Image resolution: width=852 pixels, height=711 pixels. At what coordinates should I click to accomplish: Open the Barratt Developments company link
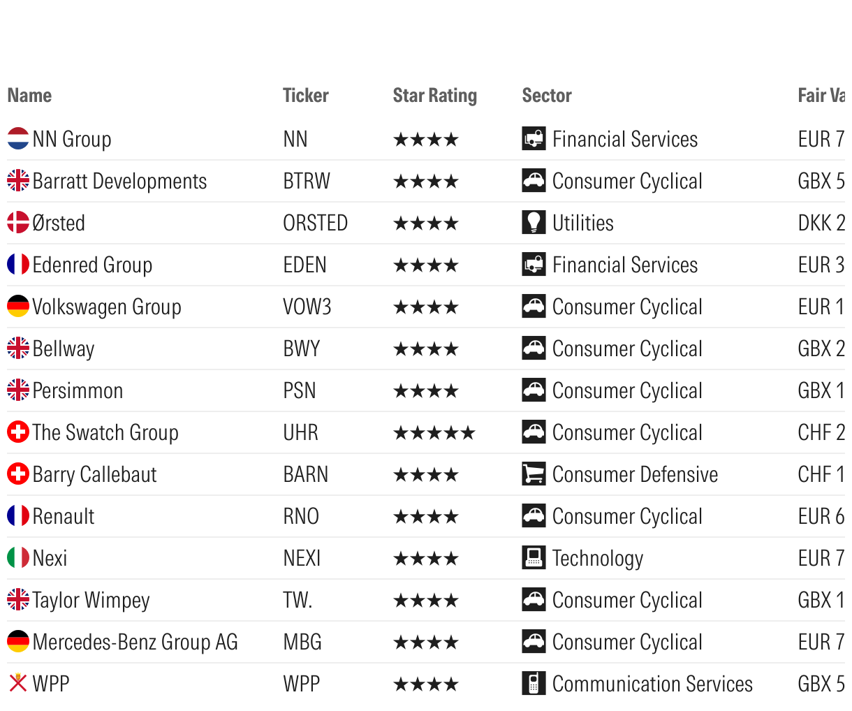[x=120, y=182]
